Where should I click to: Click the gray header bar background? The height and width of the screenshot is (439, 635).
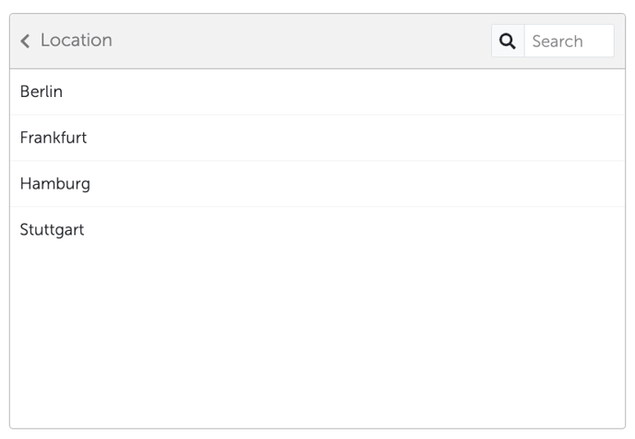(x=305, y=41)
